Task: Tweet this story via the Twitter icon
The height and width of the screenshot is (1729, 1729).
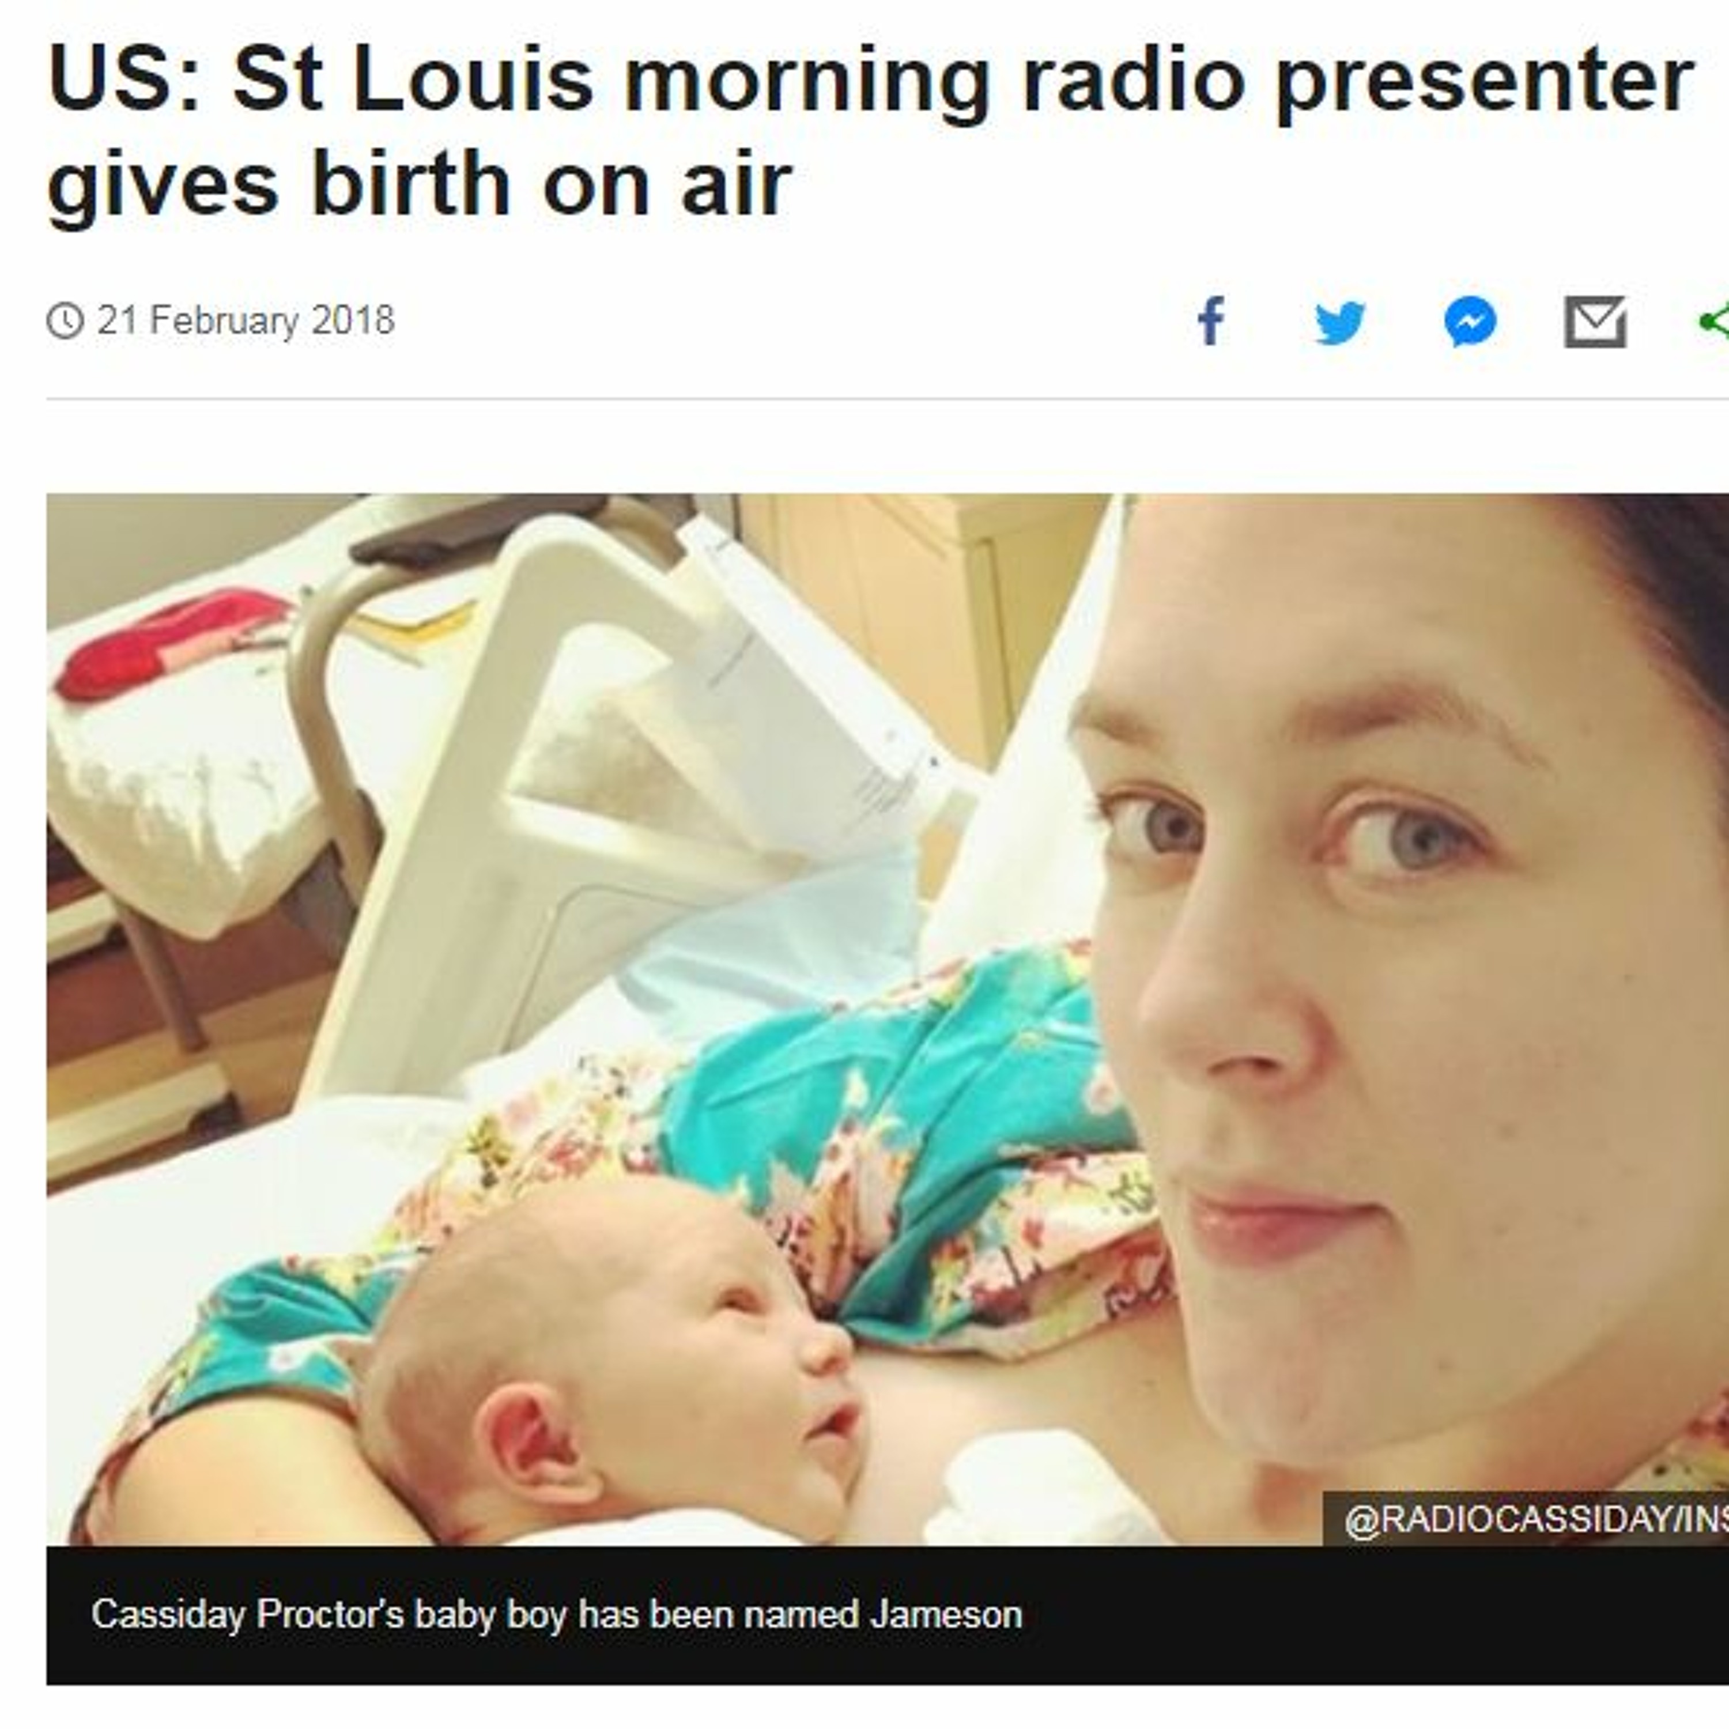Action: [1340, 322]
